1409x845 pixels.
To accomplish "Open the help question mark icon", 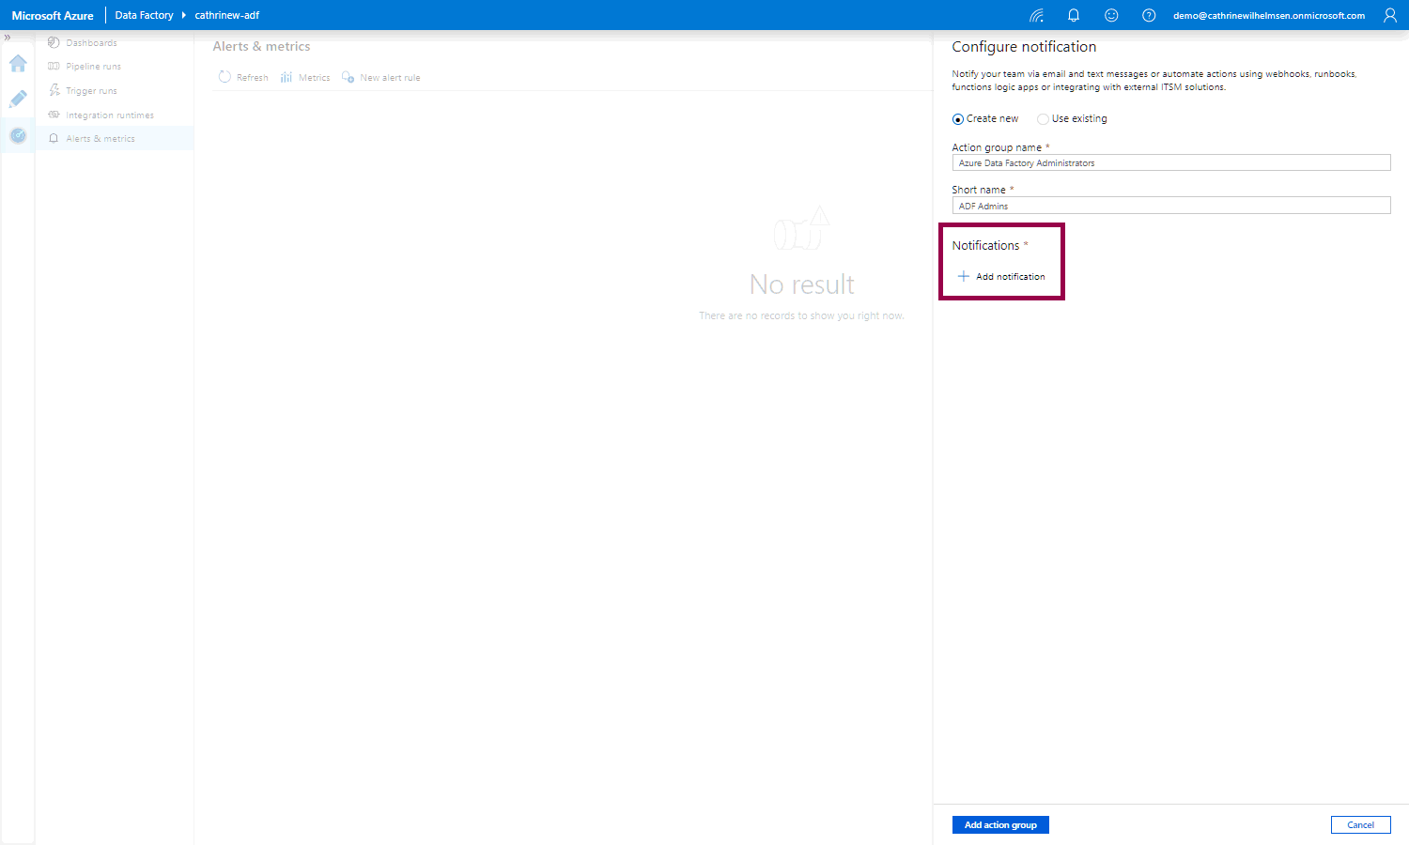I will pos(1149,15).
